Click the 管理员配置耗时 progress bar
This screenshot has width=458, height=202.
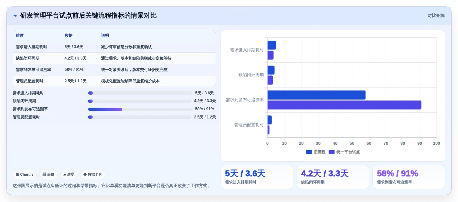tap(140, 117)
